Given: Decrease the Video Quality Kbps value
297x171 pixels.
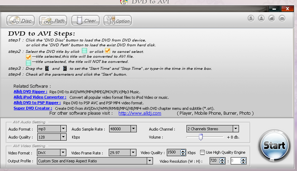Looking at the screenshot, I should 183,154.
